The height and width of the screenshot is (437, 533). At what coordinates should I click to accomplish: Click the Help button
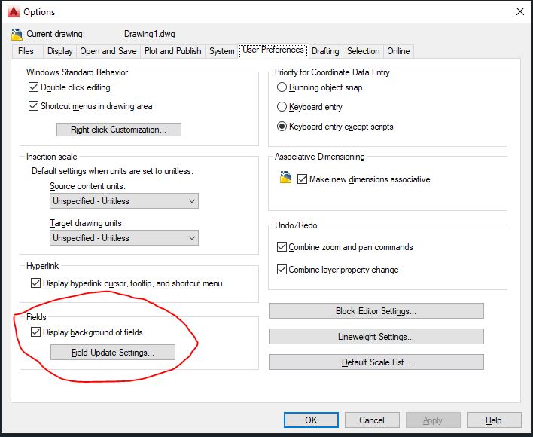click(x=494, y=420)
